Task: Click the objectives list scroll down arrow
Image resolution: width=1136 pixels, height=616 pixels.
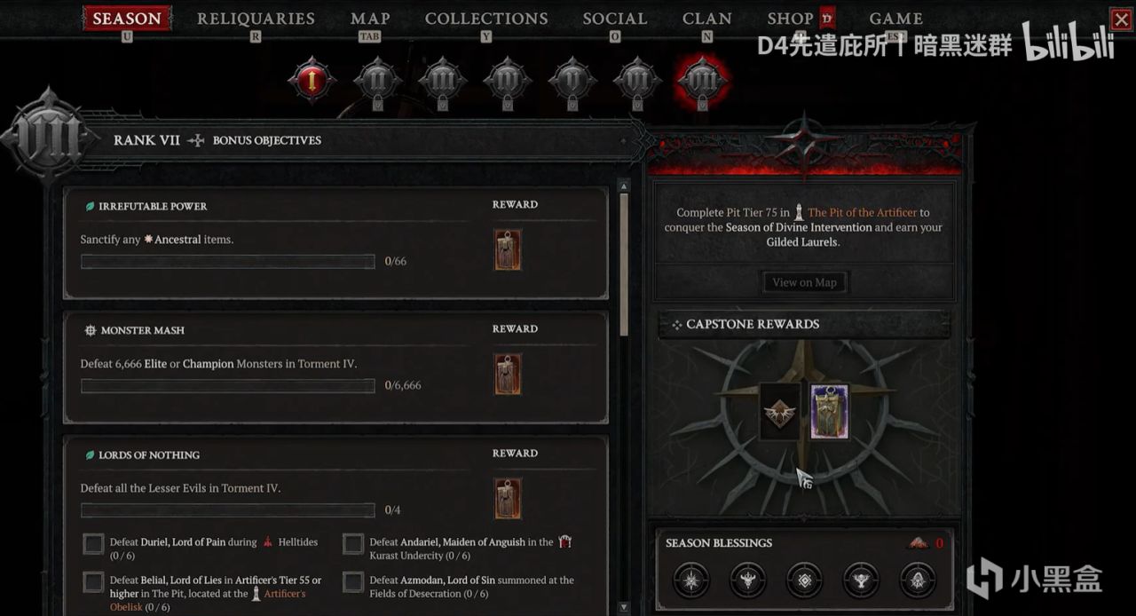Action: 624,607
